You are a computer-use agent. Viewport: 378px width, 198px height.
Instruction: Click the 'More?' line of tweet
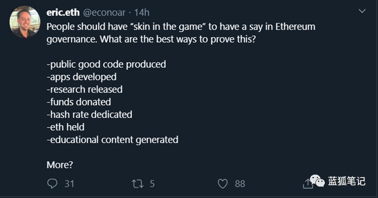60,165
